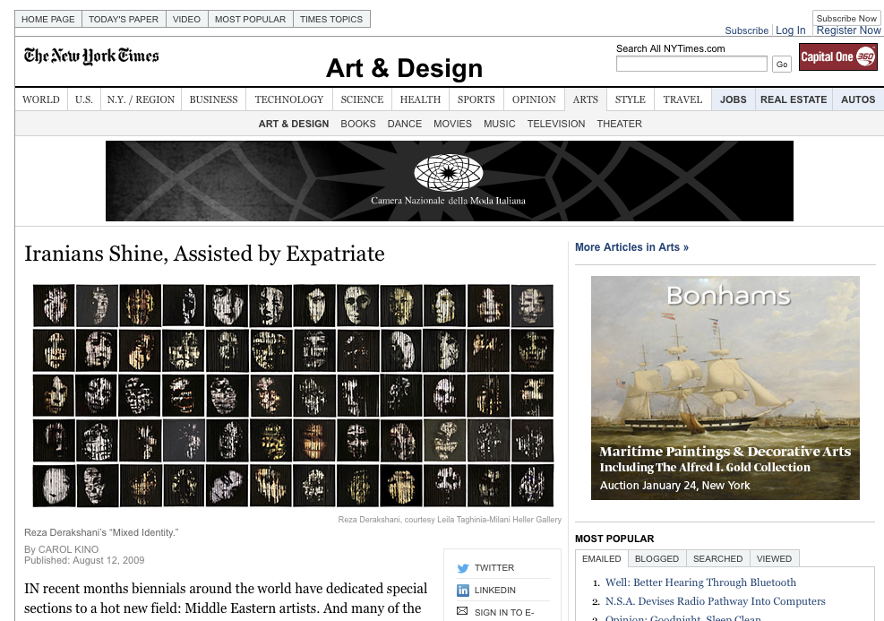The width and height of the screenshot is (884, 621).
Task: Click the Mixed Identity artwork image
Action: (293, 395)
